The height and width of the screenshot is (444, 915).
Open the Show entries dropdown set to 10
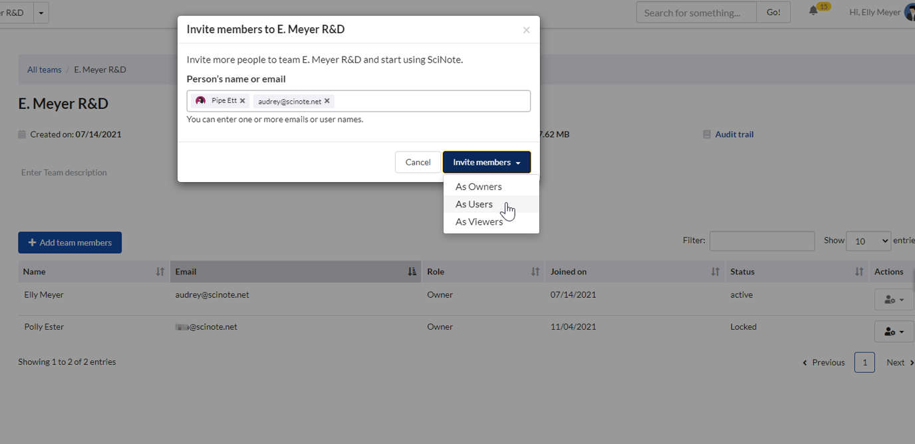tap(868, 241)
